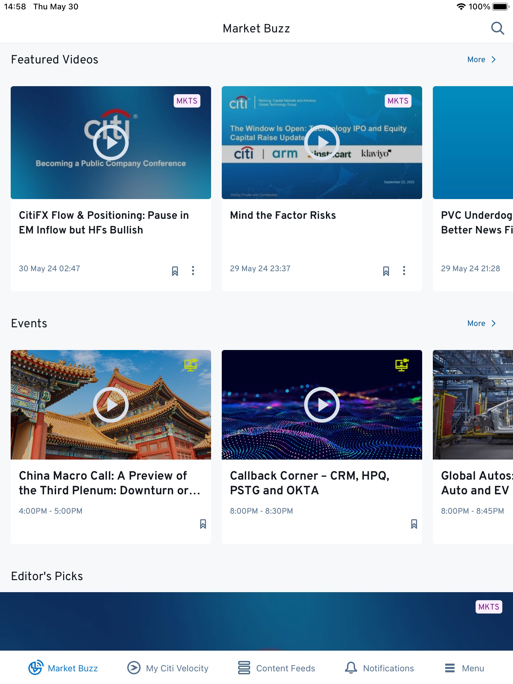Screen dimensions: 513x684
Task: Tap the battery status icon
Action: click(x=500, y=7)
